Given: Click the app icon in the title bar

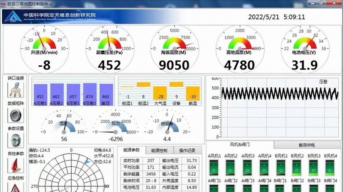Looking at the screenshot, I should coord(3,3).
